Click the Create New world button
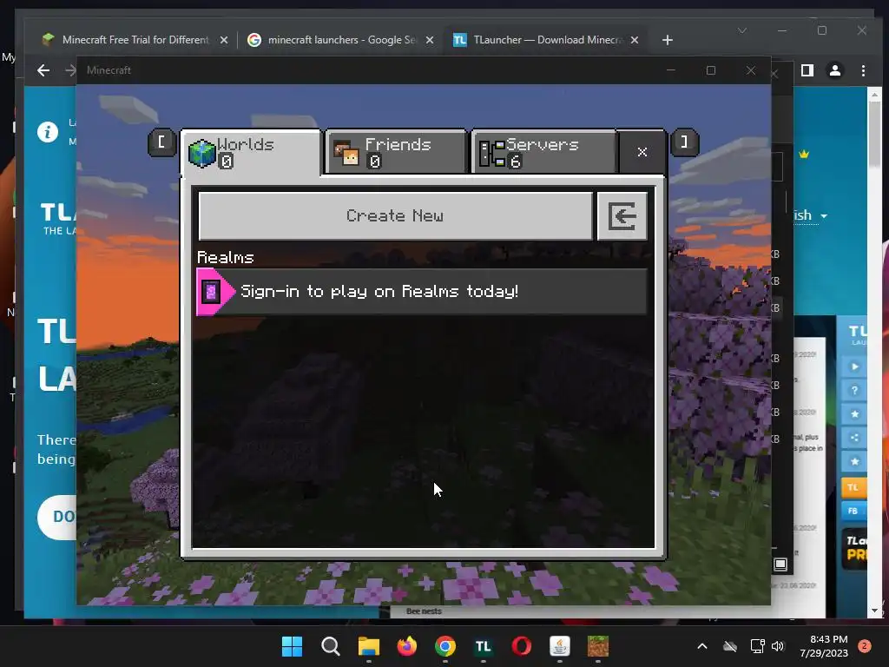 (395, 216)
